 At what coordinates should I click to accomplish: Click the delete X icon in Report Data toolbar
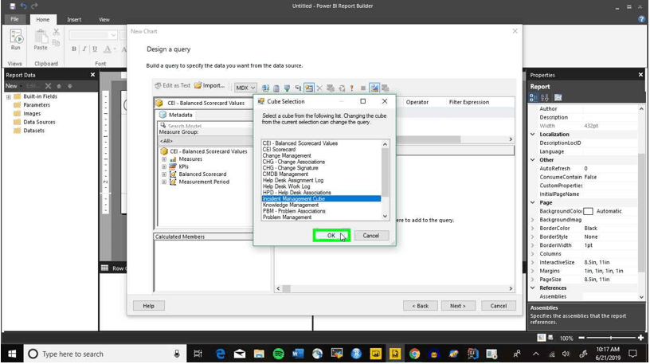48,86
